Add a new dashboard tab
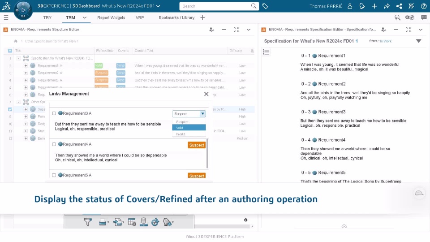 (x=202, y=17)
